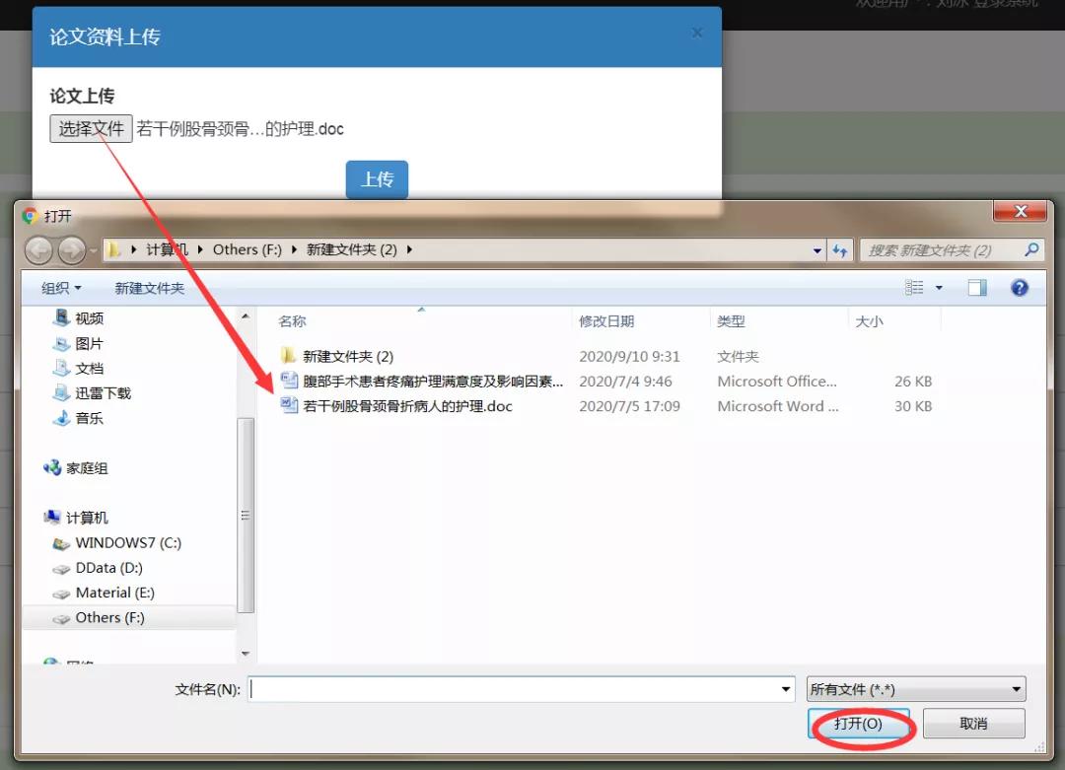
Task: Open the help question mark icon
Action: (1020, 287)
